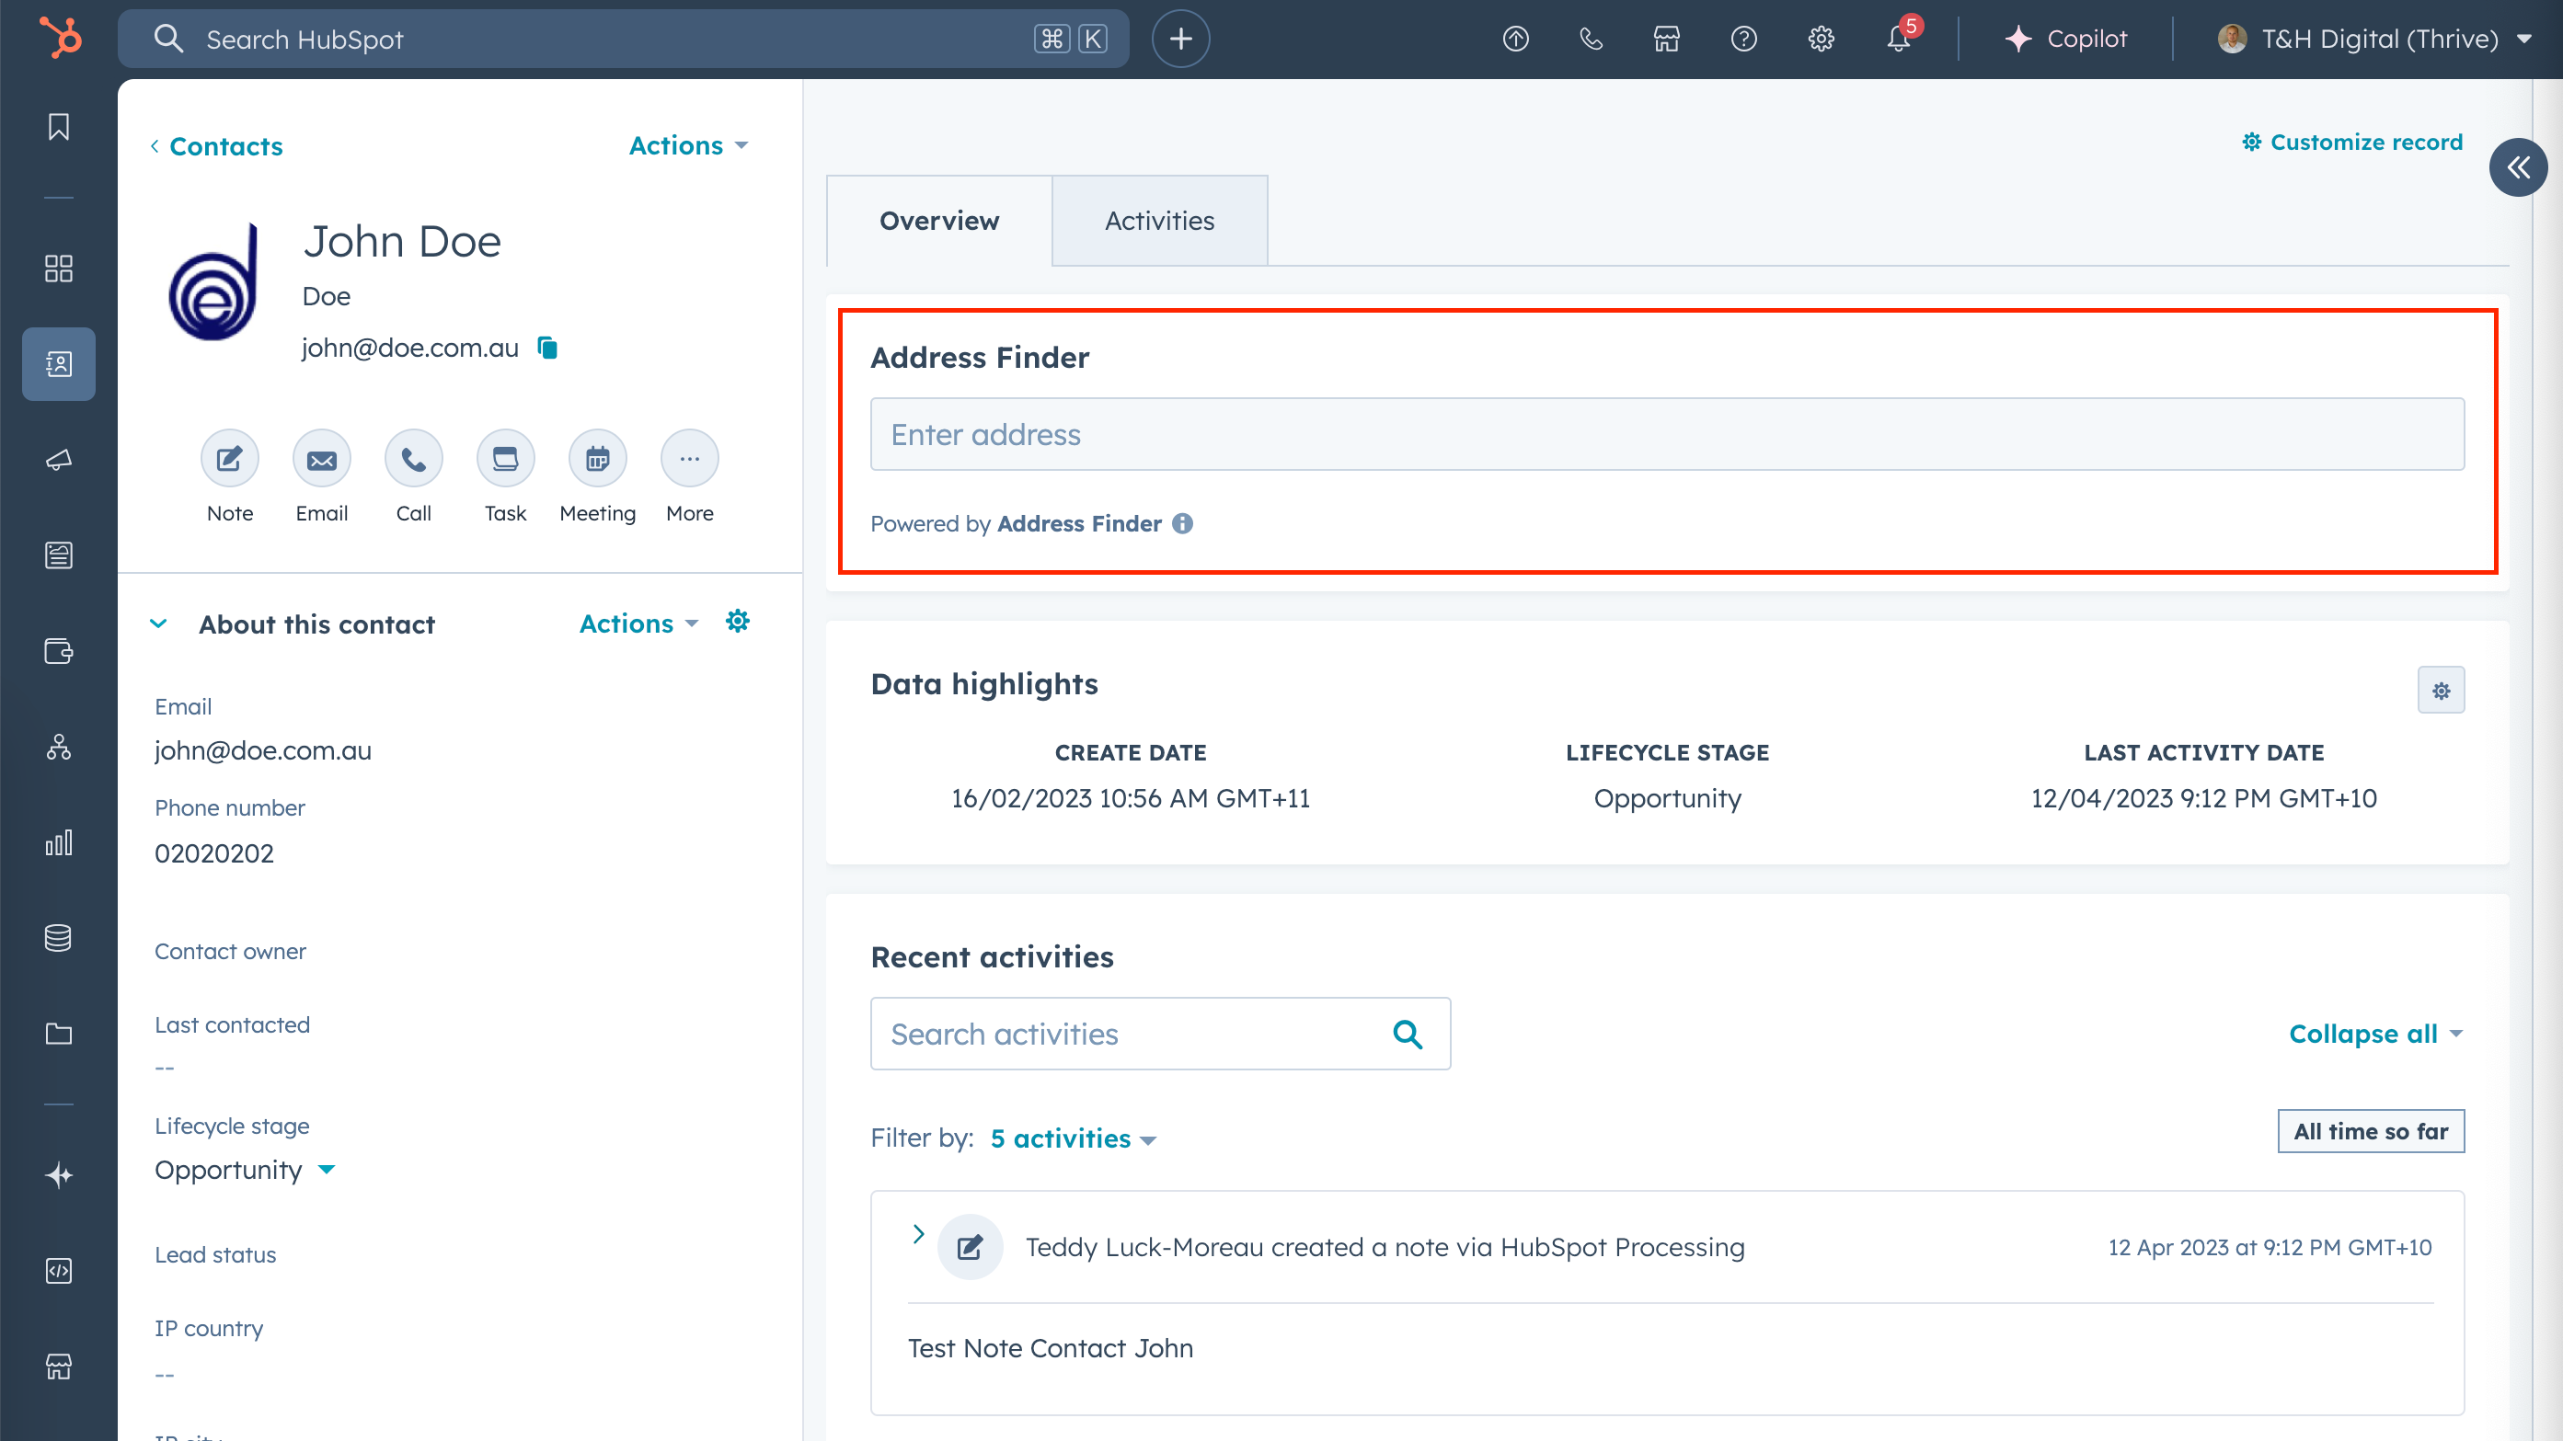Image resolution: width=2563 pixels, height=1441 pixels.
Task: Open settings gear in top navigation
Action: (1821, 39)
